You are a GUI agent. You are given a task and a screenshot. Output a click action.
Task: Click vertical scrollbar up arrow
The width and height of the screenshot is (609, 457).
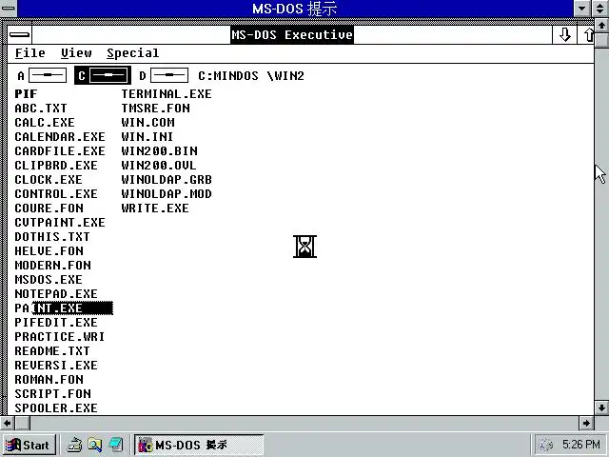[601, 26]
